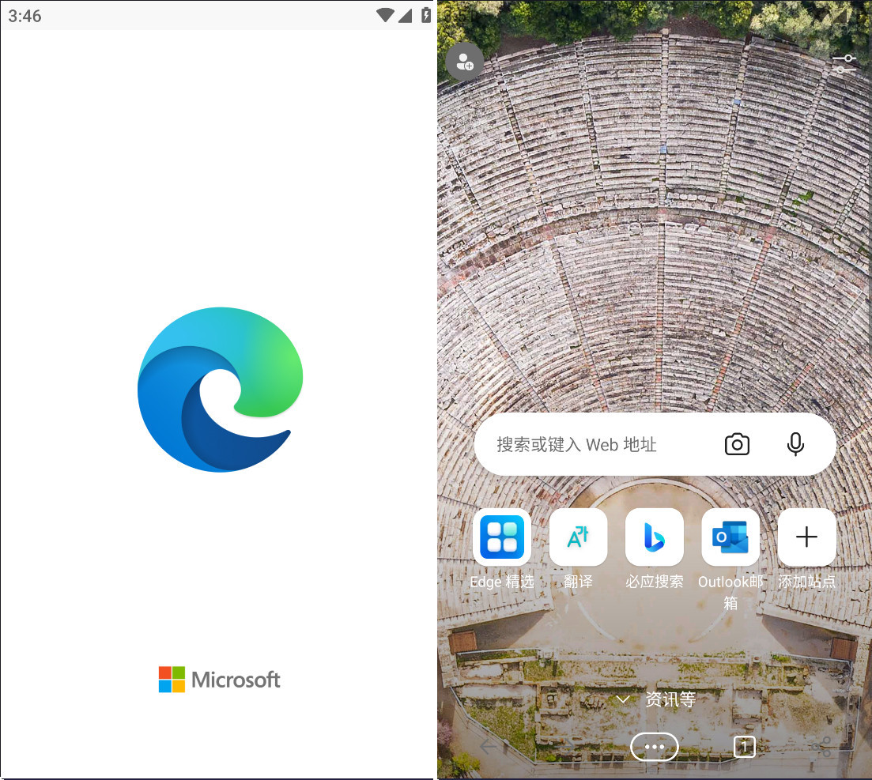Tap the microphone voice search icon
Viewport: 872px width, 780px height.
coord(795,444)
